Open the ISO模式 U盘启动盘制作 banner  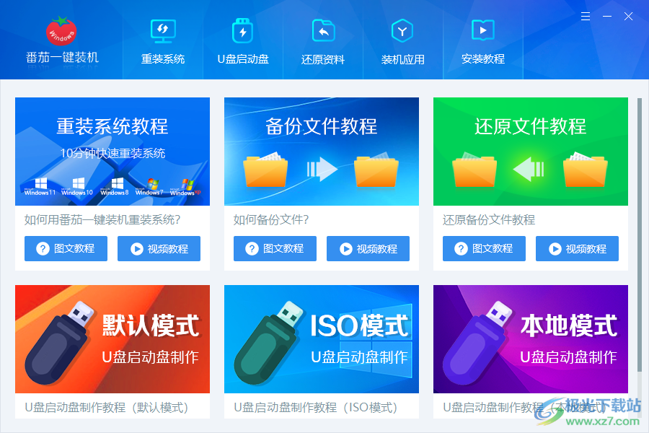pyautogui.click(x=322, y=339)
